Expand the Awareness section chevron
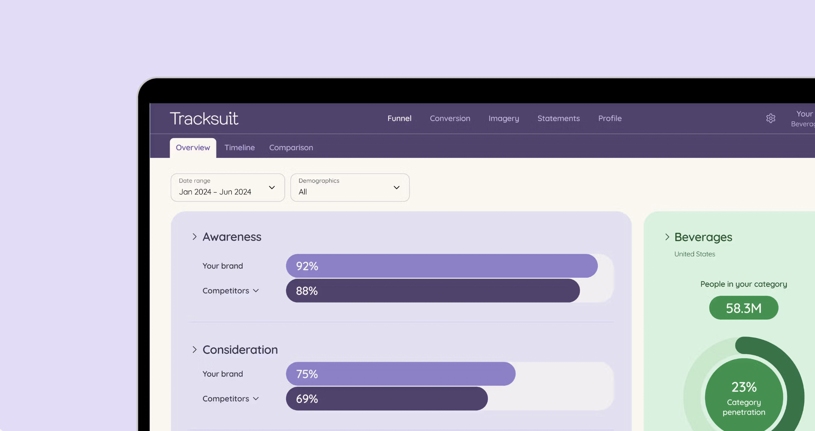 click(195, 237)
